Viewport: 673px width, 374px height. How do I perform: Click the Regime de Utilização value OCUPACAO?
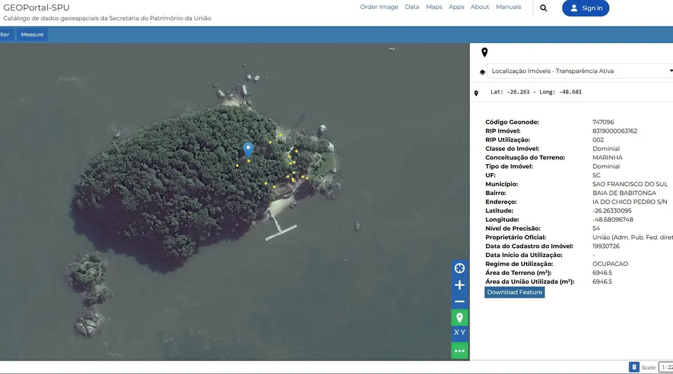click(x=610, y=264)
